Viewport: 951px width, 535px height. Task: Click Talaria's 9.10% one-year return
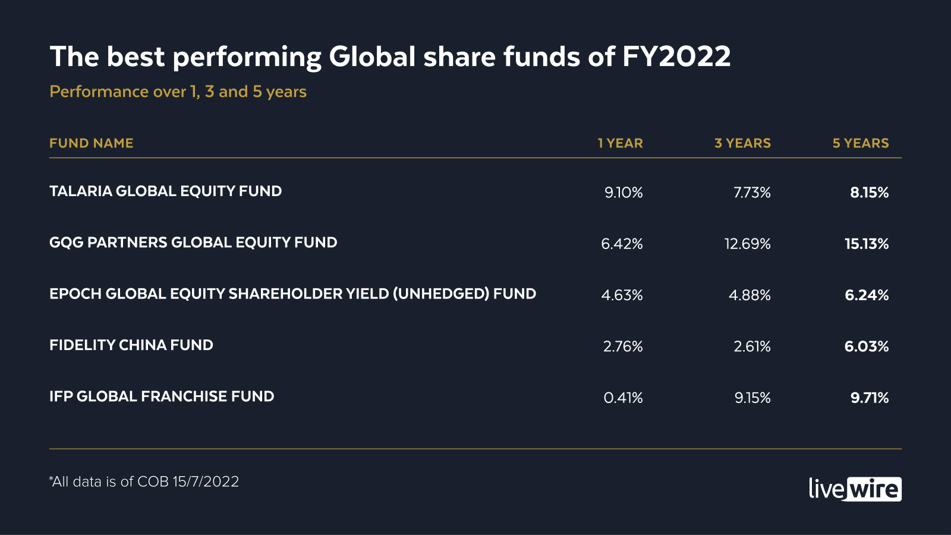(x=623, y=193)
